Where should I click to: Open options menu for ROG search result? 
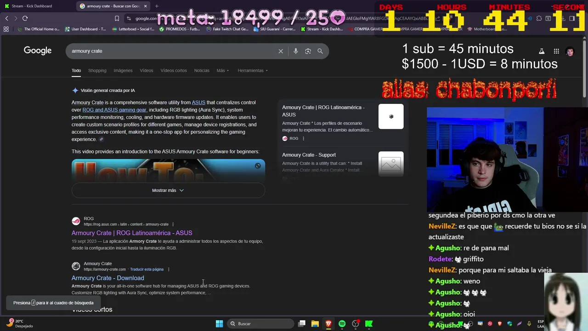(x=173, y=224)
